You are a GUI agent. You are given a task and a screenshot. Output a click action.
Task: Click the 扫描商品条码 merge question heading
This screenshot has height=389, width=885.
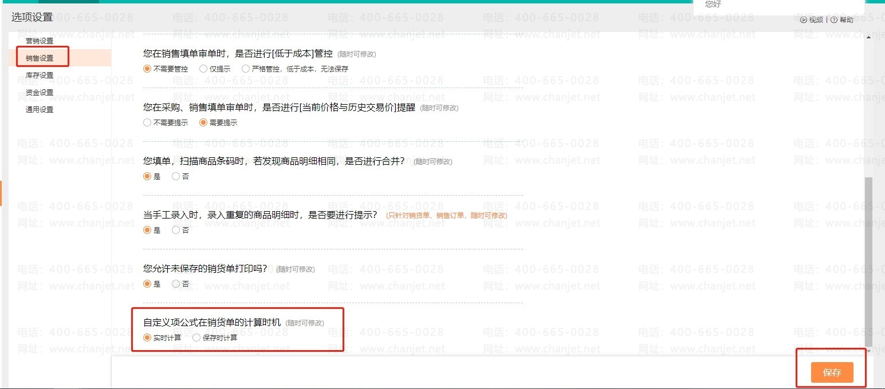(x=274, y=161)
